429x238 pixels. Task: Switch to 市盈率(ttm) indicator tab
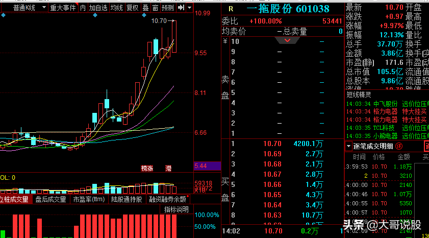coord(89,199)
